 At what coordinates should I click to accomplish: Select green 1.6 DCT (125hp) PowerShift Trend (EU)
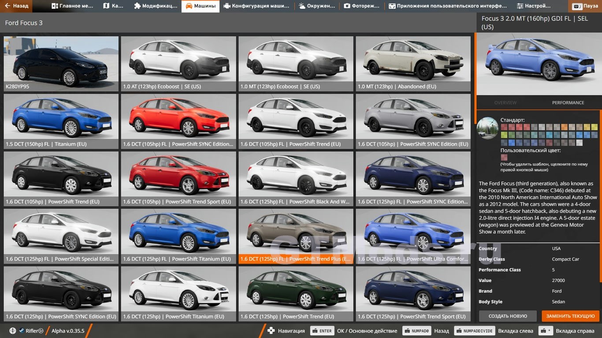296,294
